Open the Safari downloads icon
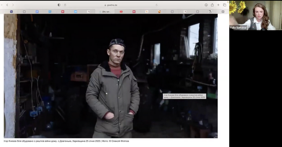Image resolution: width=282 pixels, height=147 pixels. pos(206,5)
